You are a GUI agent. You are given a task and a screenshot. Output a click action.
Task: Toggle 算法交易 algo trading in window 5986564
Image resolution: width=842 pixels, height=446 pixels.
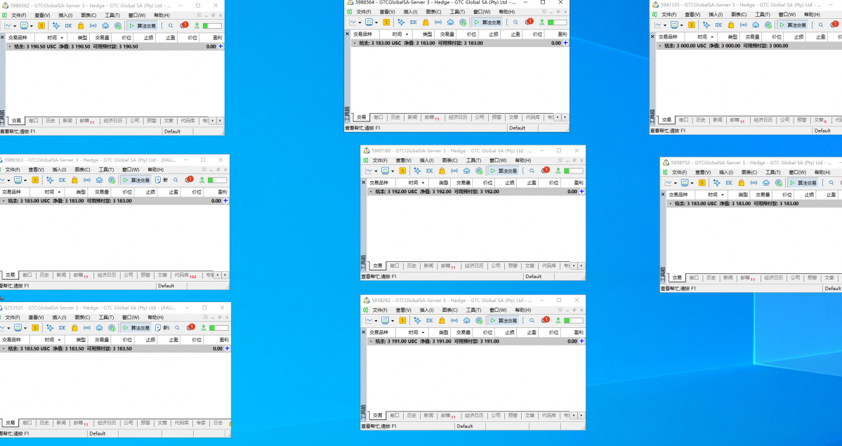click(487, 22)
